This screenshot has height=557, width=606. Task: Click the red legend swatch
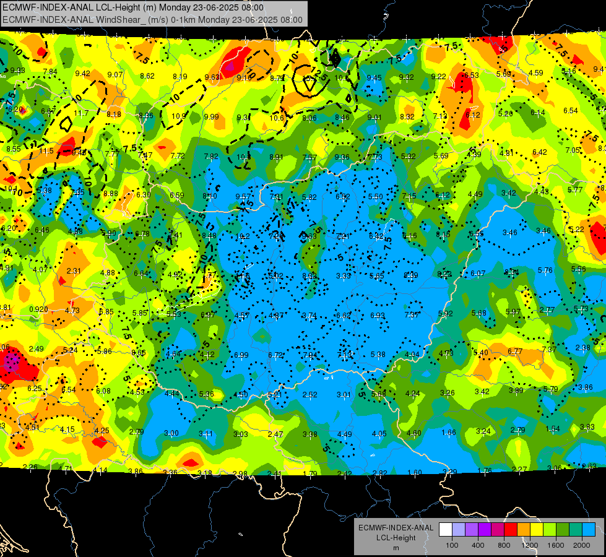511,529
